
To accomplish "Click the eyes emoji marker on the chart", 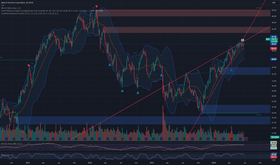I will 242,40.
